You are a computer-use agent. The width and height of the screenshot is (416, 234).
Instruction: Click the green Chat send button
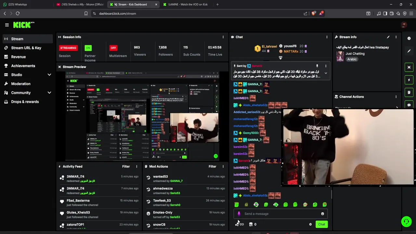[321, 224]
